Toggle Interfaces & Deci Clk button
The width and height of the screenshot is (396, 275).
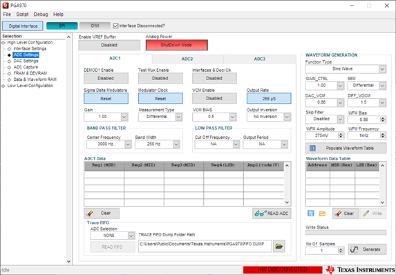tap(214, 78)
